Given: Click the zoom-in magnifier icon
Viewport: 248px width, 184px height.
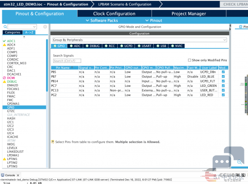Looking at the screenshot, I should point(239,162).
